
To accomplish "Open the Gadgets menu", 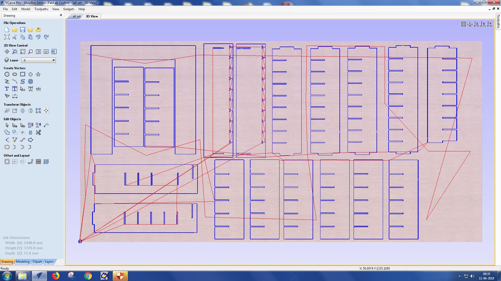I will 69,9.
